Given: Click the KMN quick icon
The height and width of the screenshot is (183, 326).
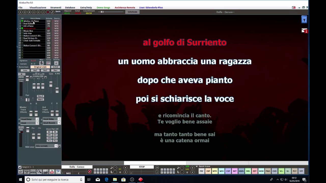Looking at the screenshot, I should [241, 171].
